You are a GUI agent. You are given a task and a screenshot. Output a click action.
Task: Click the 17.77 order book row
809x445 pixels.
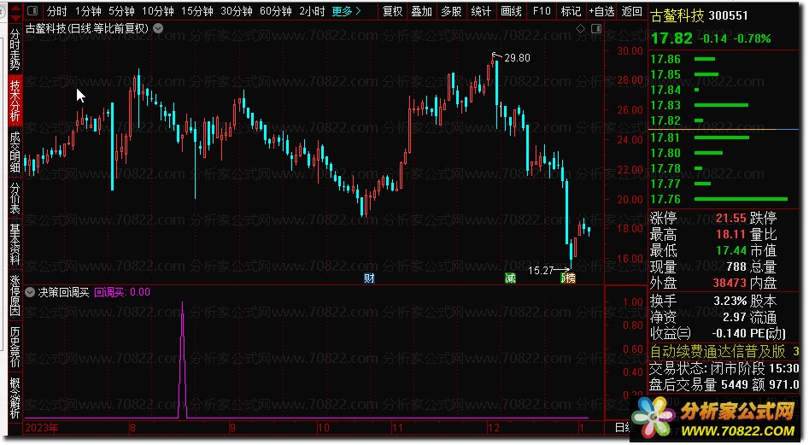[x=724, y=184]
